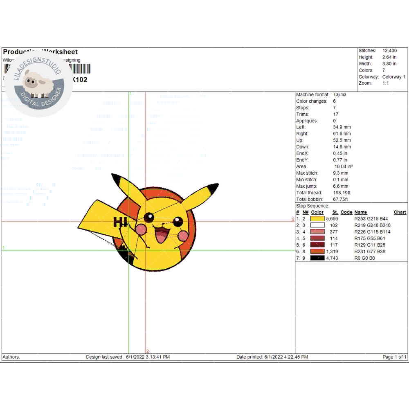Click the St. column header
The width and height of the screenshot is (409, 409).
[x=335, y=212]
